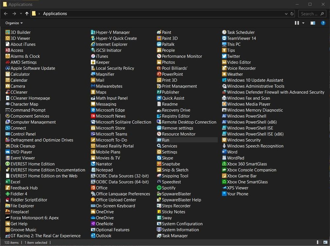This screenshot has width=330, height=246.
Task: Go up one folder level
Action: (27, 14)
